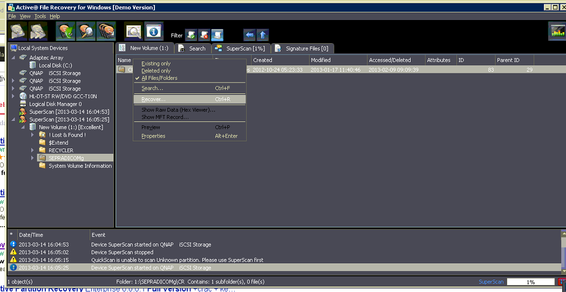
Task: Expand the RECYCLER folder tree node
Action: (x=32, y=150)
